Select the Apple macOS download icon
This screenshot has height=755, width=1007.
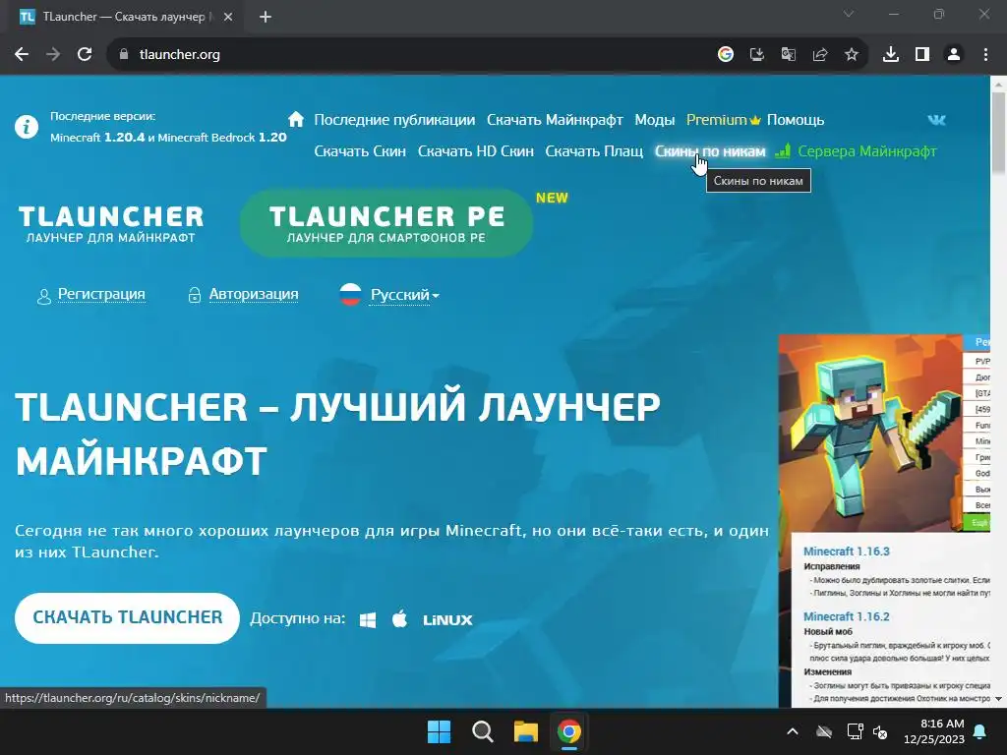click(x=399, y=619)
